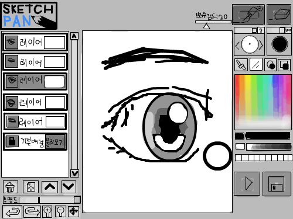Click the long black color bar

[268, 136]
